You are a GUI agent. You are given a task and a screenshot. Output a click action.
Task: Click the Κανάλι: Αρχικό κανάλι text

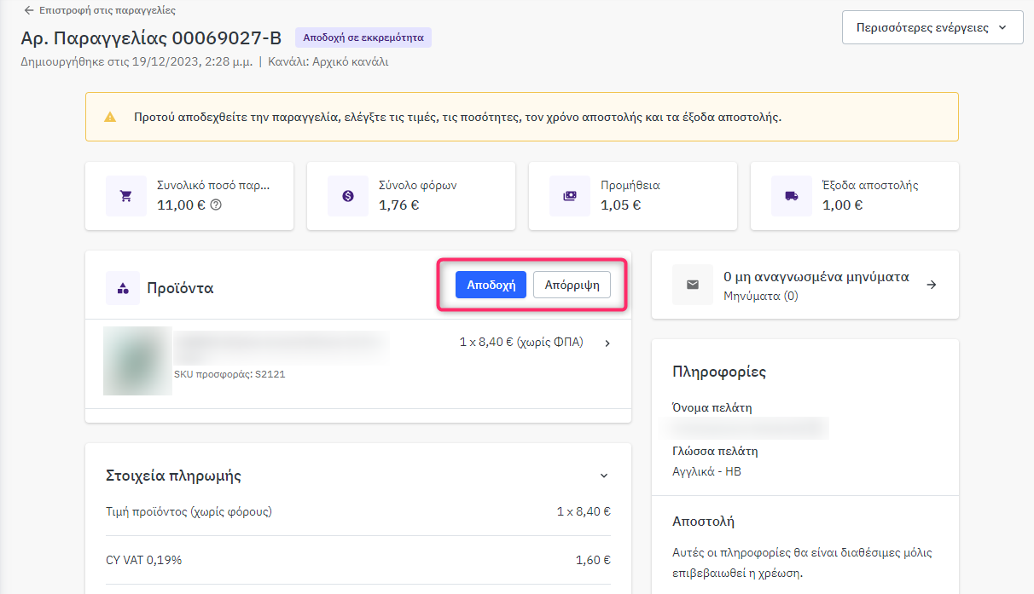click(x=328, y=62)
